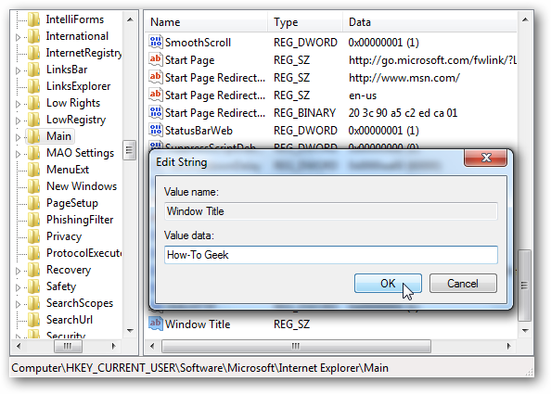
Task: Expand the LinksBar key
Action: (19, 70)
